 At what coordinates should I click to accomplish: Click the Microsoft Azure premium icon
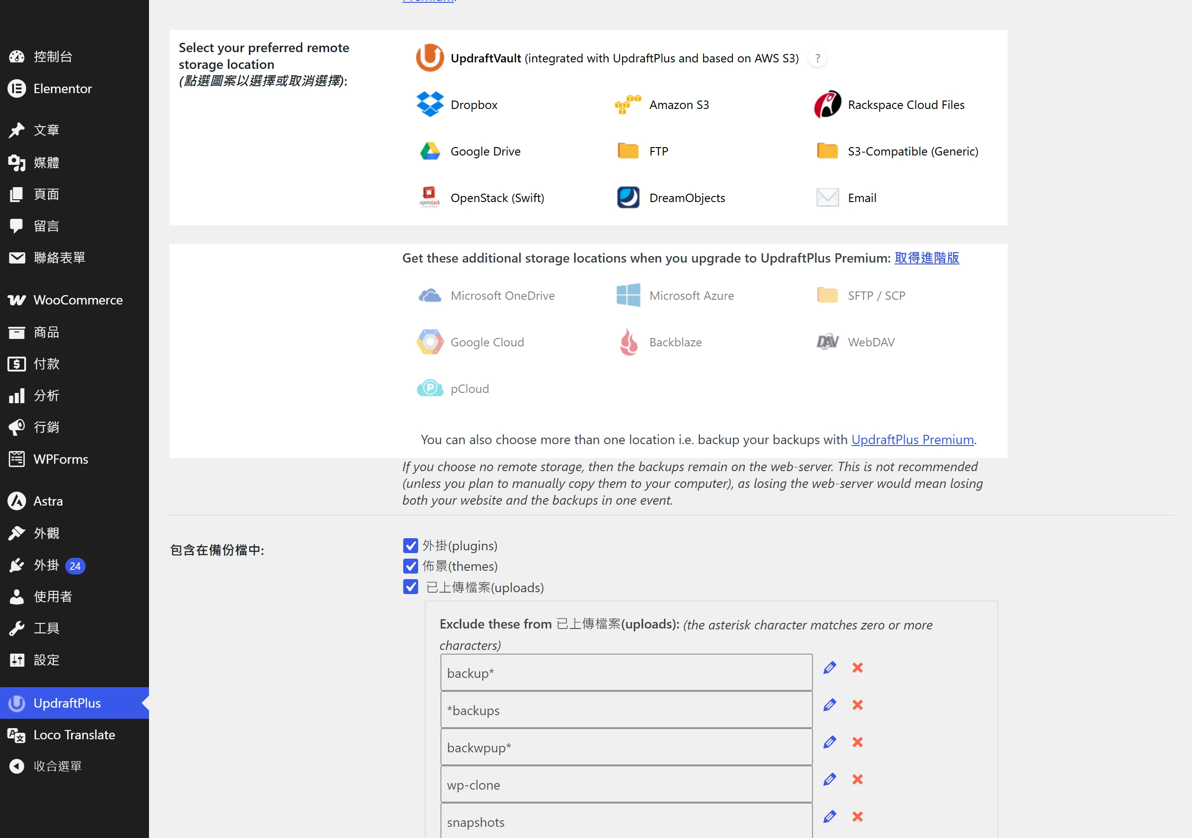click(x=628, y=296)
